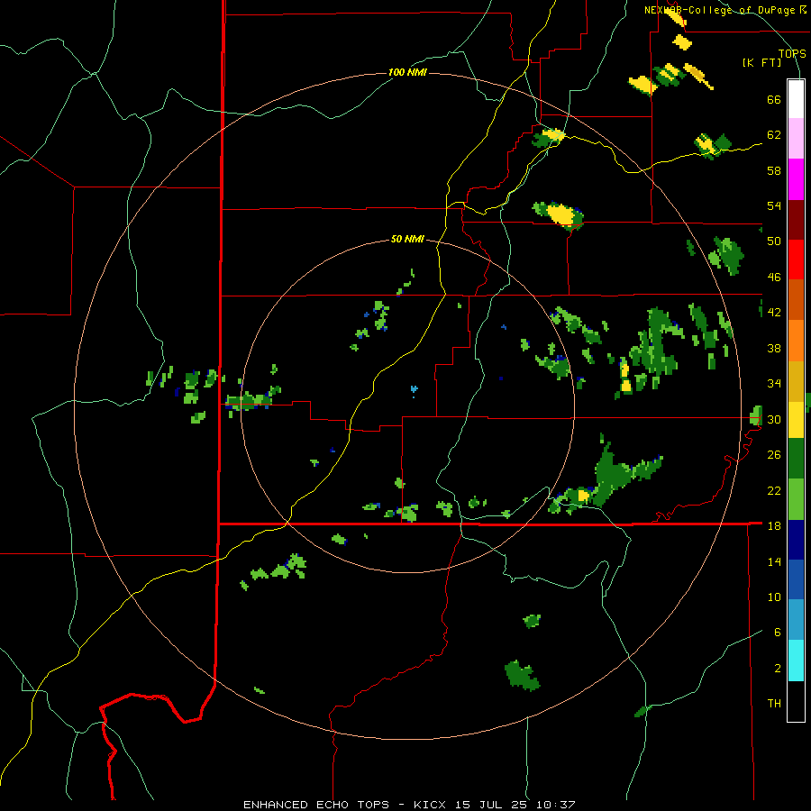
Task: Select the bright red legend swatch
Action: click(796, 260)
